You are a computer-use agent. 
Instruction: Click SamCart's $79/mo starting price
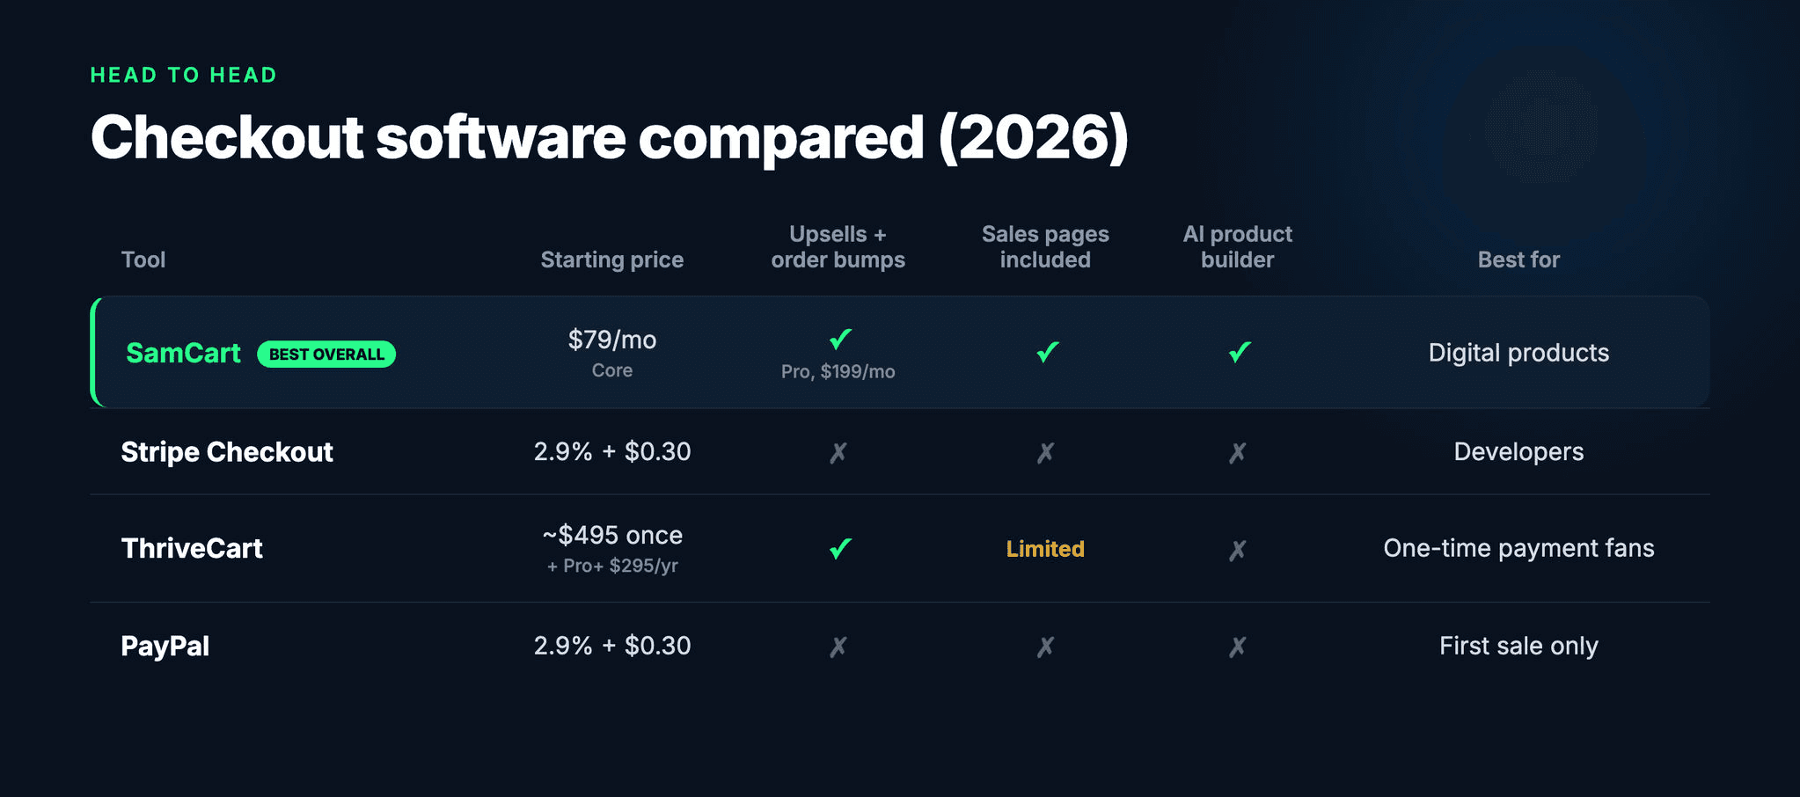coord(612,340)
